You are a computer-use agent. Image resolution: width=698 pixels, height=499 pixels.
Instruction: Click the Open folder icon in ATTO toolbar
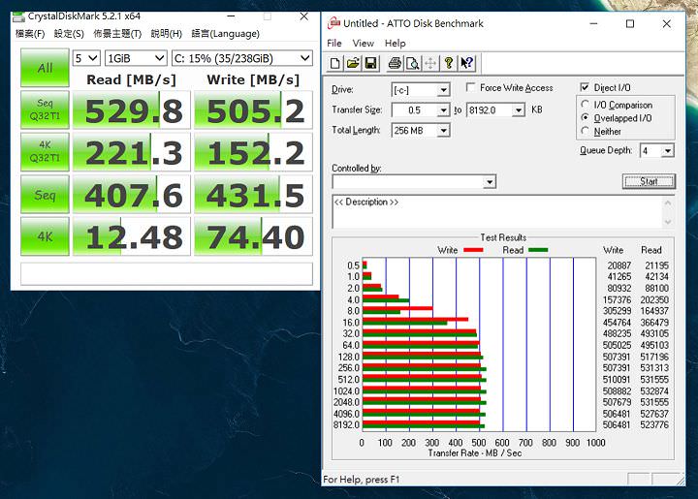(354, 64)
